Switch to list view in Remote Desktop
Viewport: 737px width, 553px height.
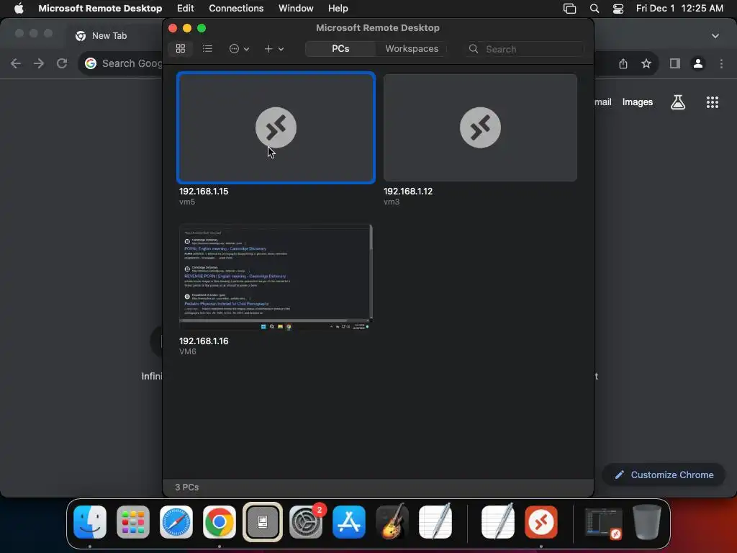tap(207, 48)
